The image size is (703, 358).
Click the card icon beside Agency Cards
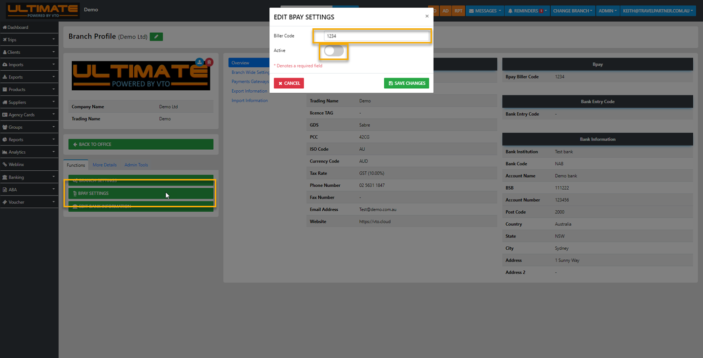[5, 115]
